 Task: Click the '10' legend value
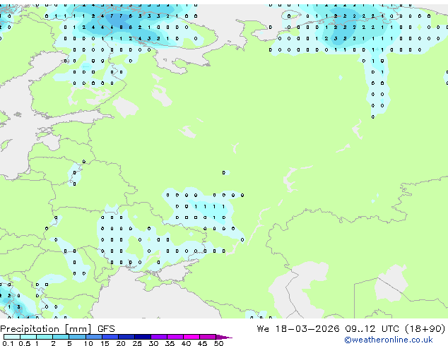pyautogui.click(x=88, y=343)
